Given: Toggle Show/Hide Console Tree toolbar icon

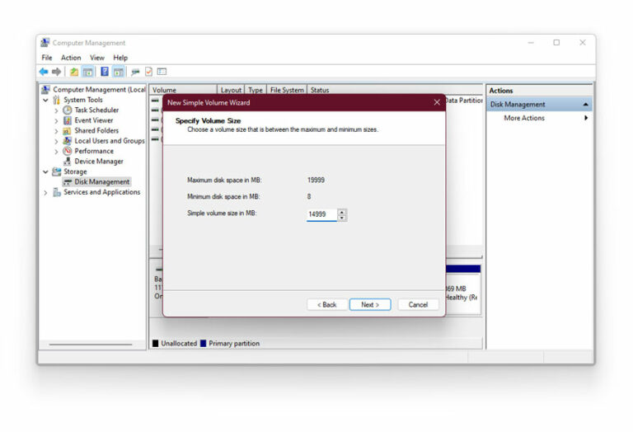Looking at the screenshot, I should pyautogui.click(x=87, y=72).
